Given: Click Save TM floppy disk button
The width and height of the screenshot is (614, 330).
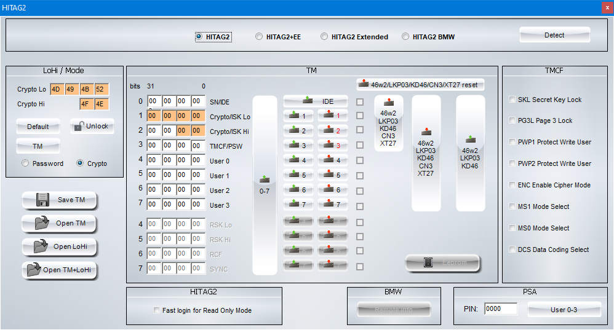Looking at the screenshot, I should (59, 200).
